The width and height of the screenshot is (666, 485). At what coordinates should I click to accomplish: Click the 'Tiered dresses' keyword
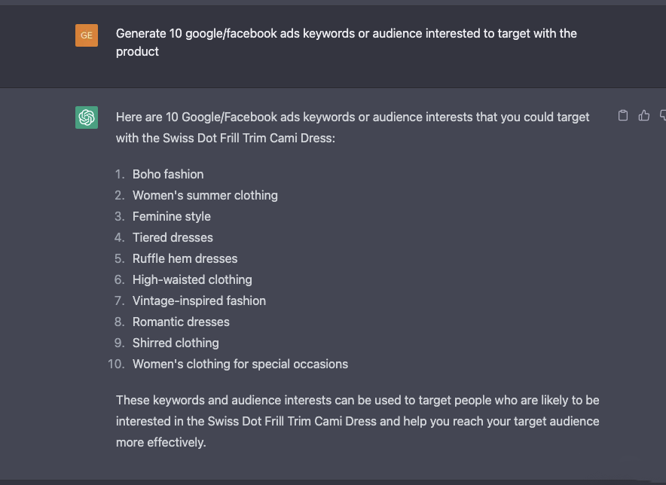pos(173,237)
